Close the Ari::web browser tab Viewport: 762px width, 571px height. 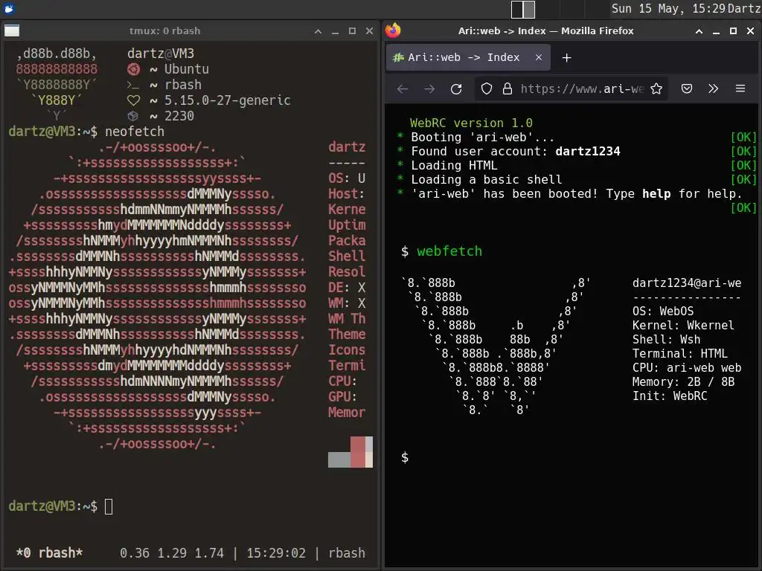[539, 57]
